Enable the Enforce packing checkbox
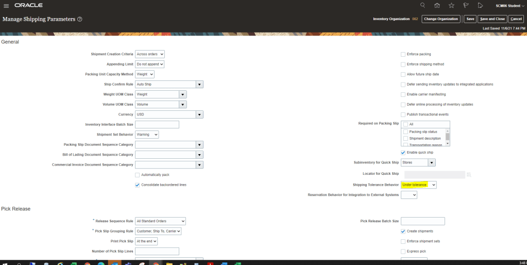This screenshot has width=527, height=265. [x=403, y=54]
